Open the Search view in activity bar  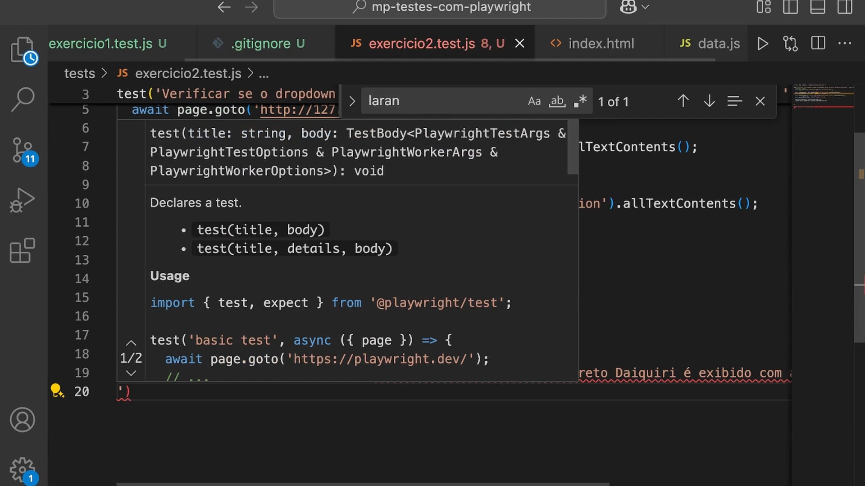tap(22, 99)
